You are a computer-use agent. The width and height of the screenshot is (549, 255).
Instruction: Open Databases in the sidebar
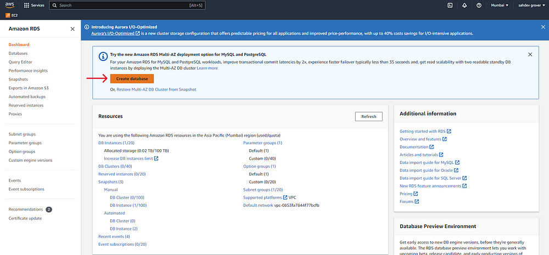(18, 53)
